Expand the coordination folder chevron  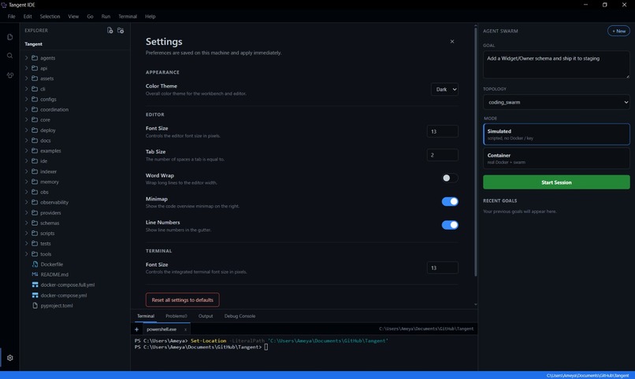[26, 109]
